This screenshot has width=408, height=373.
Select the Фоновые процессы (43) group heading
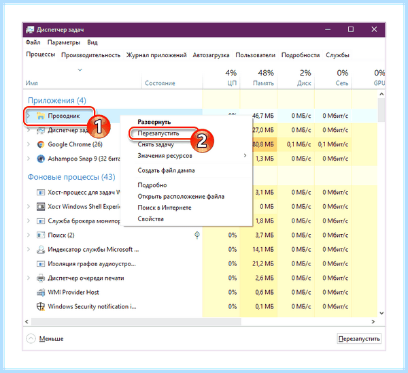[71, 177]
